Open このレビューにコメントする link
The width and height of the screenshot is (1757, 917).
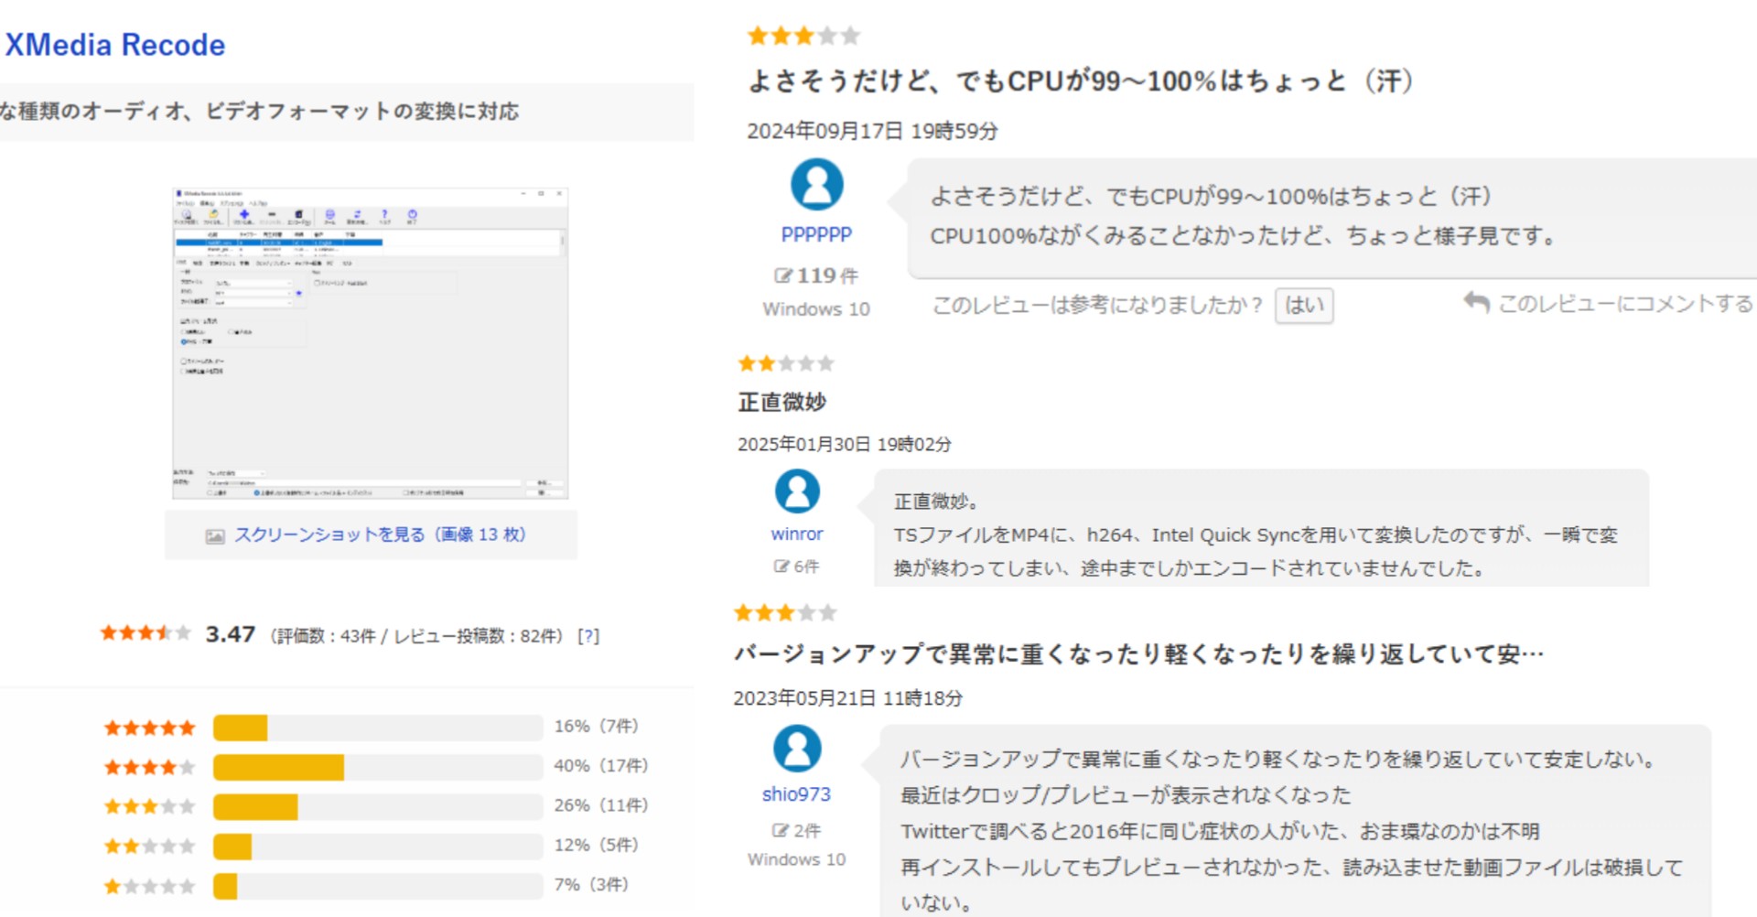point(1625,304)
